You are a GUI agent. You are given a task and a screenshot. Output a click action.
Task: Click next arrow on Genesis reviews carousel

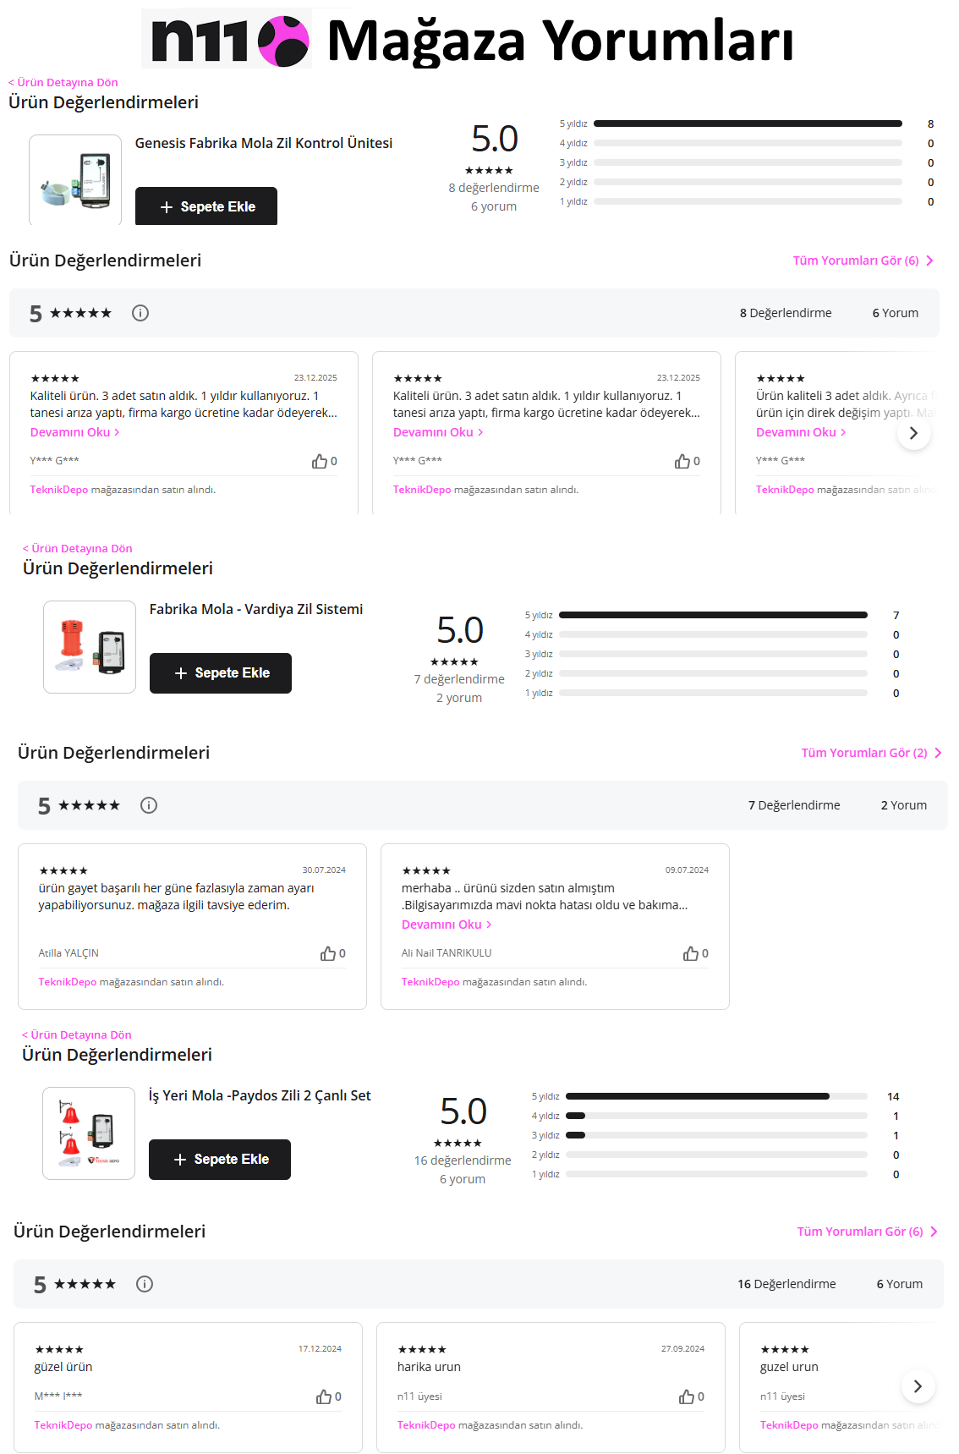pos(913,433)
